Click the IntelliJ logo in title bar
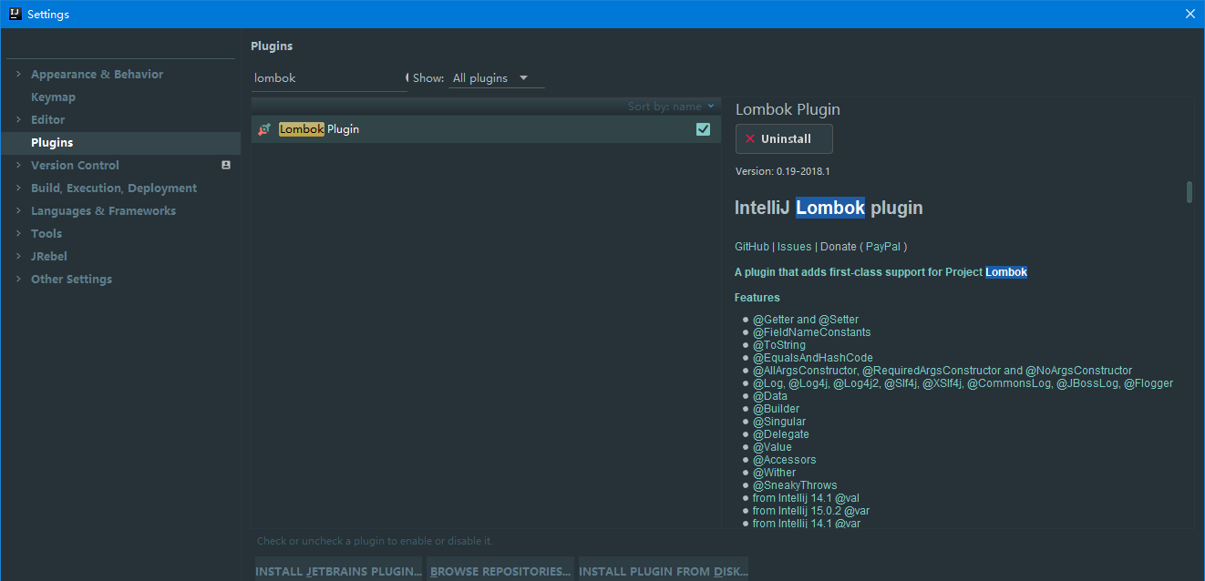Viewport: 1205px width, 581px height. 15,14
